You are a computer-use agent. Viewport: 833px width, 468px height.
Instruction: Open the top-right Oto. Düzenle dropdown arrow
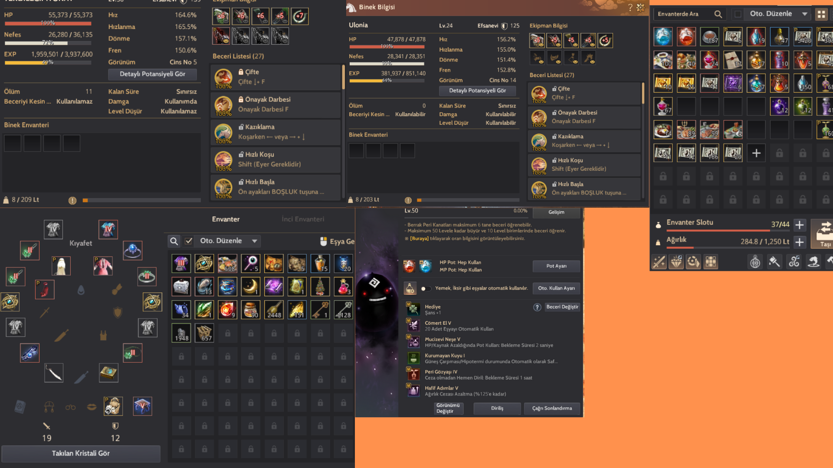[x=805, y=14]
